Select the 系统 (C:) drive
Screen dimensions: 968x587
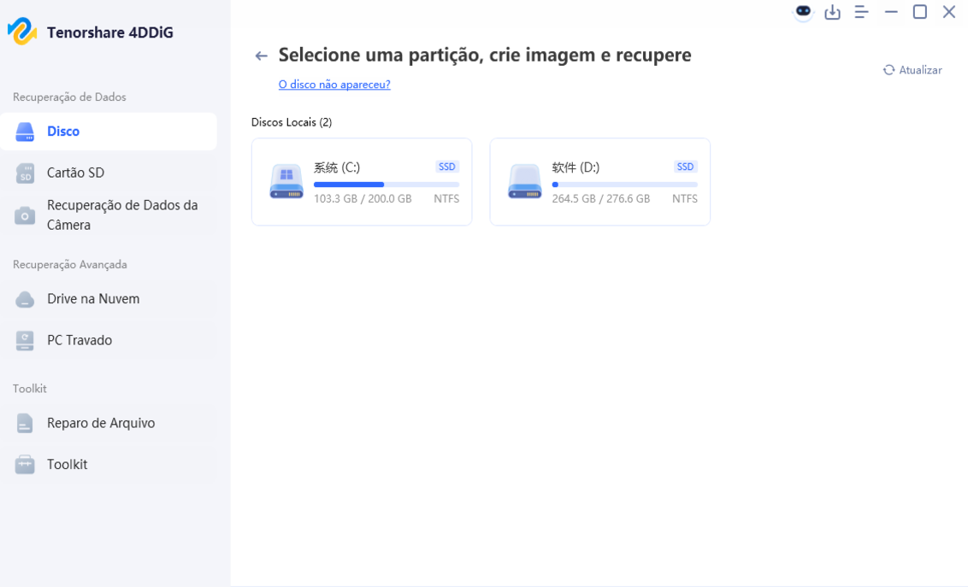[361, 181]
